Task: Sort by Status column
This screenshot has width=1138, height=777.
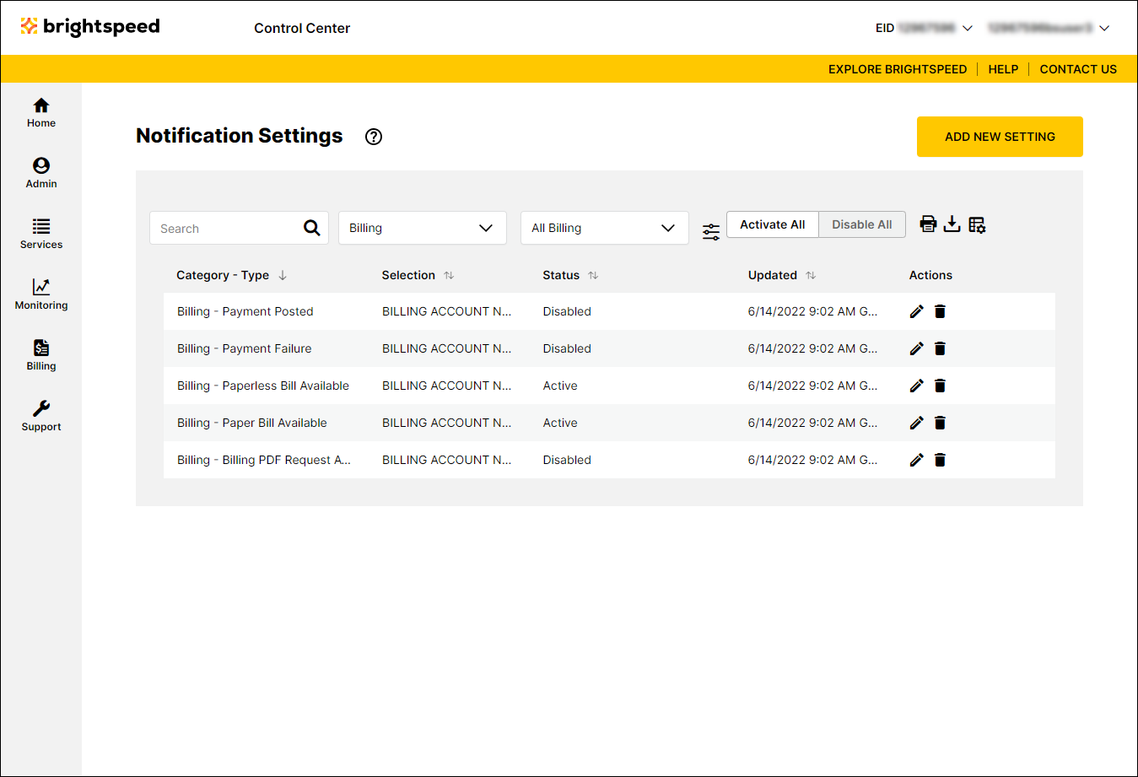Action: tap(570, 275)
